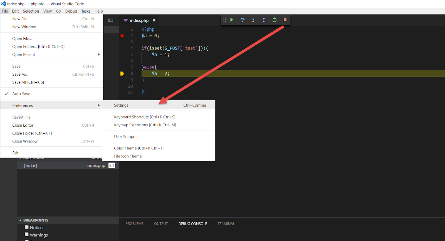Viewport: 445px width, 241px height.
Task: Click the yellow current-line marker on line 8
Action: pyautogui.click(x=122, y=73)
